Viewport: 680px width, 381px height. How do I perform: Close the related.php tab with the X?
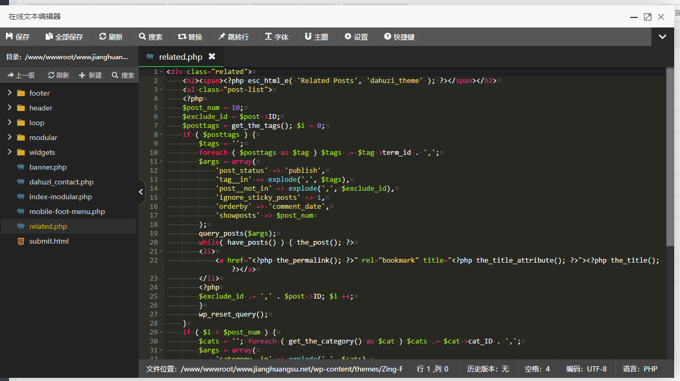[212, 57]
